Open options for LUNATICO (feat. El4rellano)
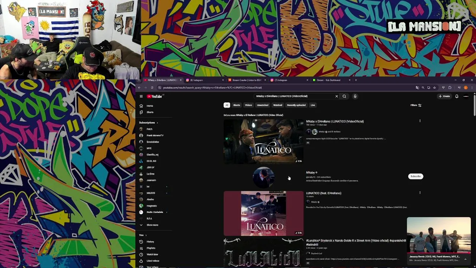Viewport: 476px width, 268px height. tap(420, 193)
